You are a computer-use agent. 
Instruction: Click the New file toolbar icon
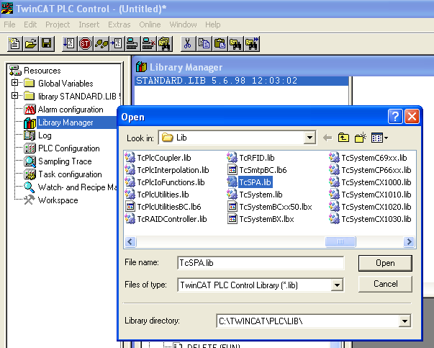click(x=14, y=44)
